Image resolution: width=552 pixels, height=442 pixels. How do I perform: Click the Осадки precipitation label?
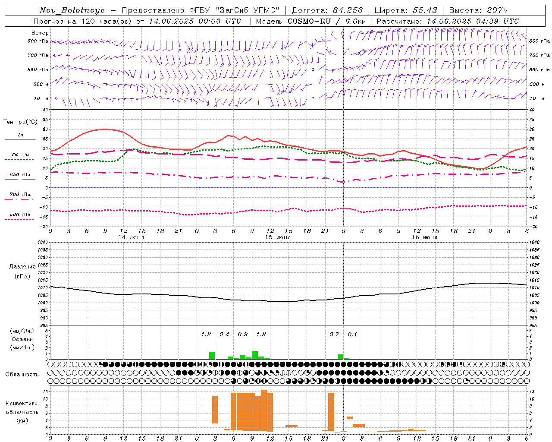22,339
